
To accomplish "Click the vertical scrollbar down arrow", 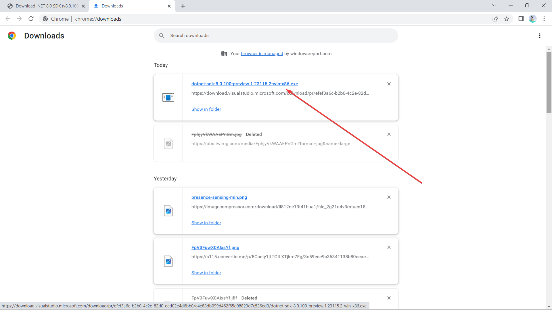I will (x=549, y=307).
